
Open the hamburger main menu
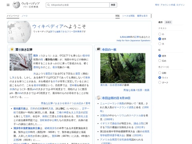(8, 5)
